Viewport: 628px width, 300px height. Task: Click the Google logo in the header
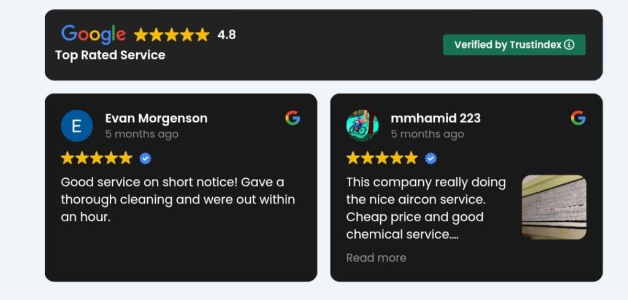coord(93,34)
